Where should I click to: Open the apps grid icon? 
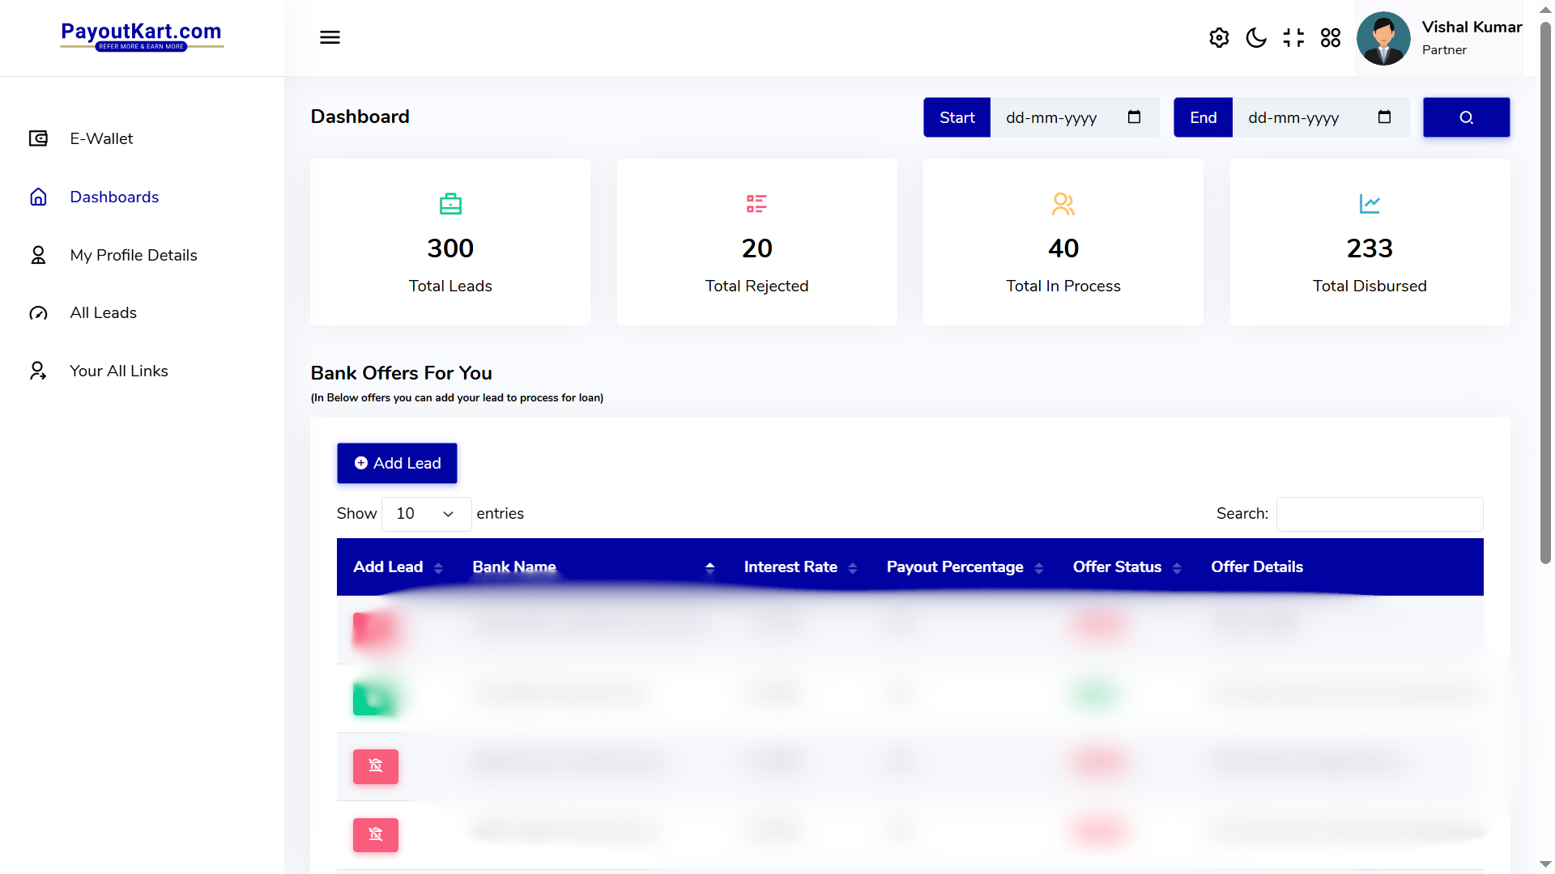point(1331,37)
